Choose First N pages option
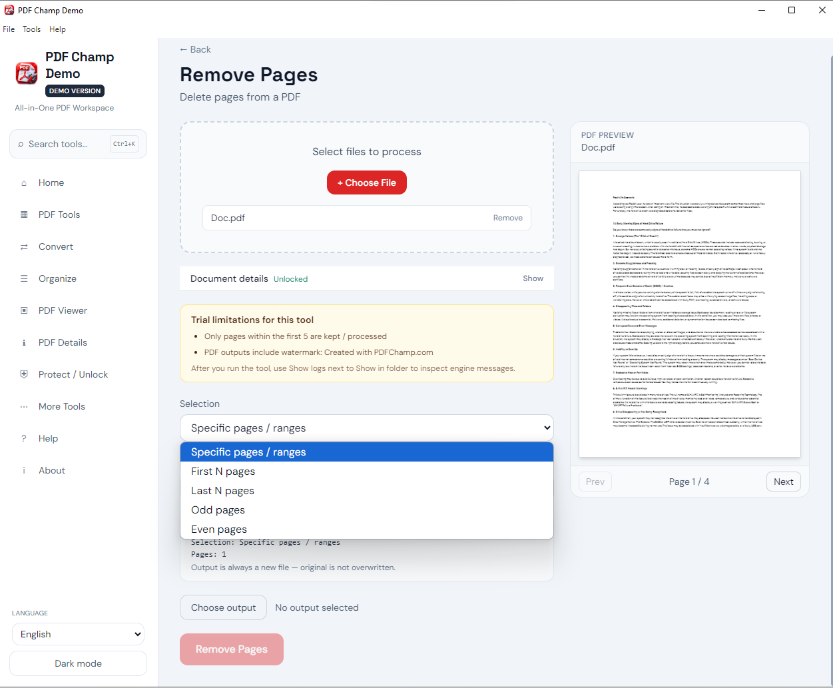 tap(367, 472)
